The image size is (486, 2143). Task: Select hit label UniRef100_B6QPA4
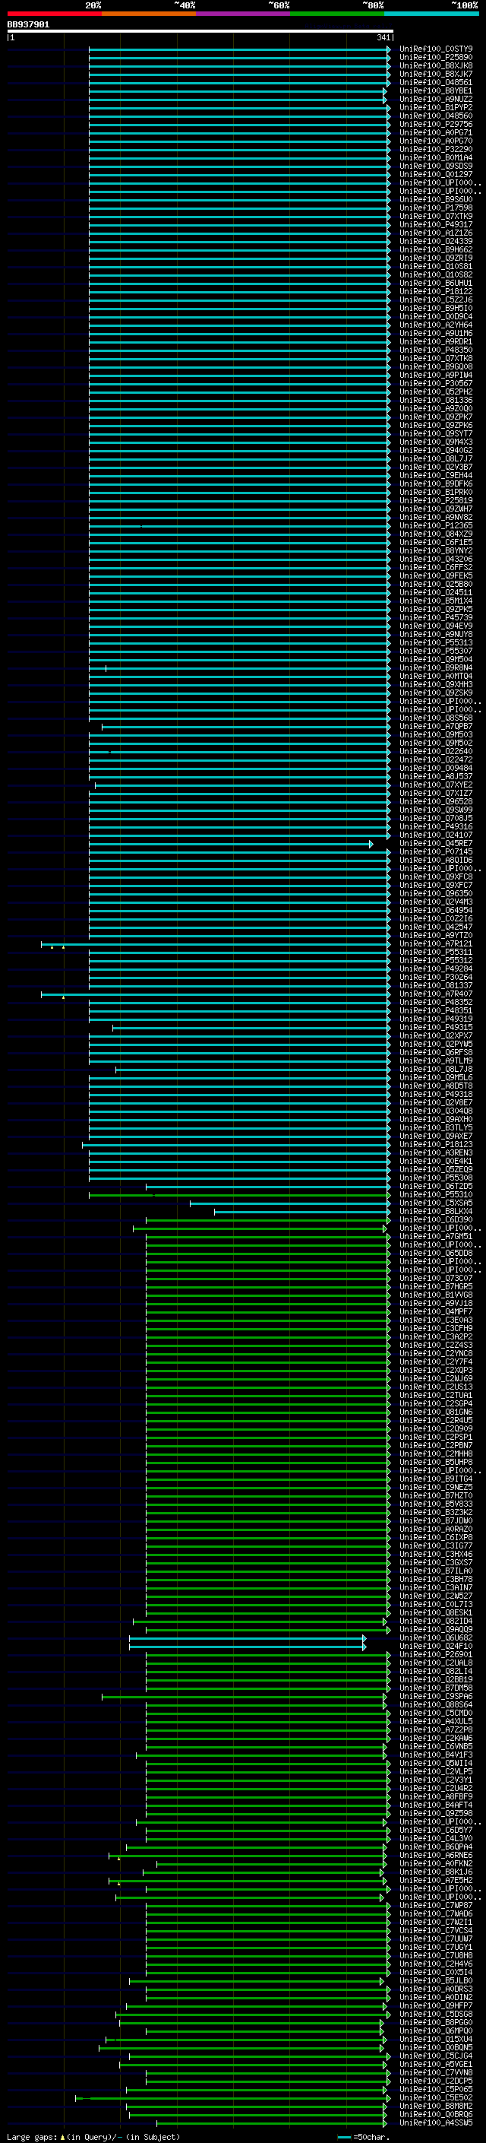[x=435, y=1847]
